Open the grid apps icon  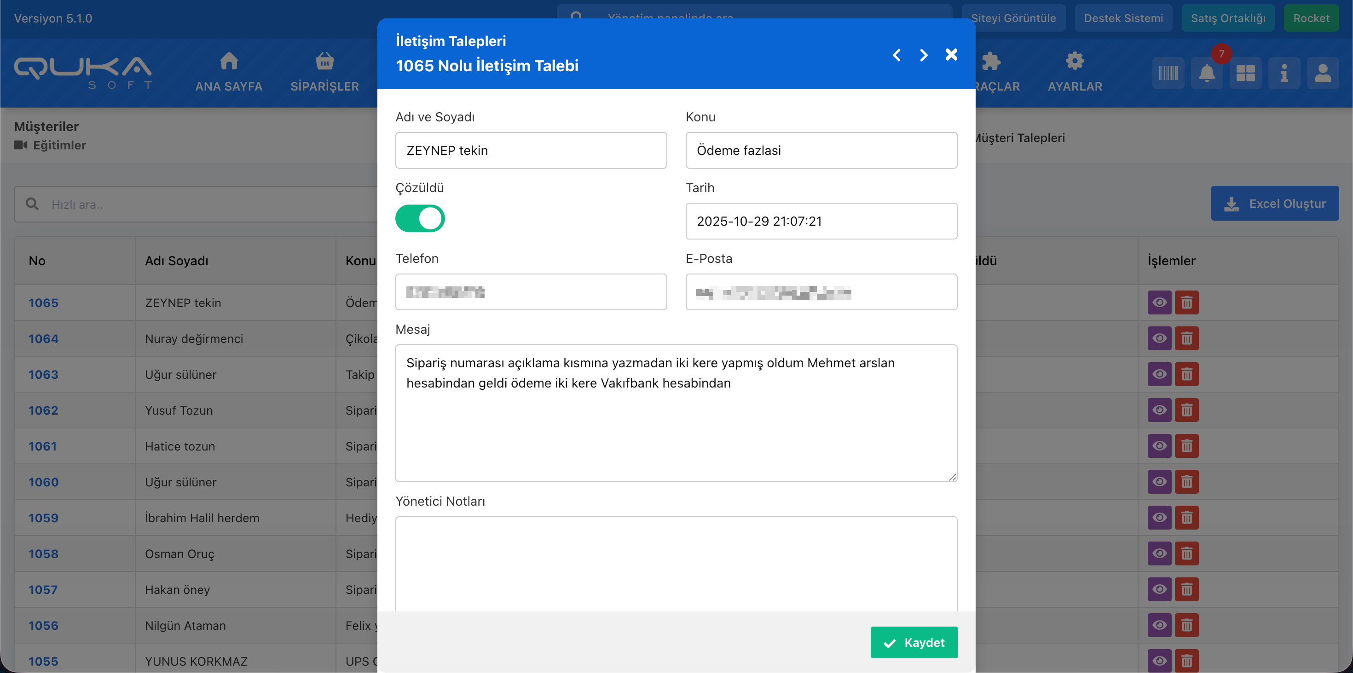[x=1245, y=73]
